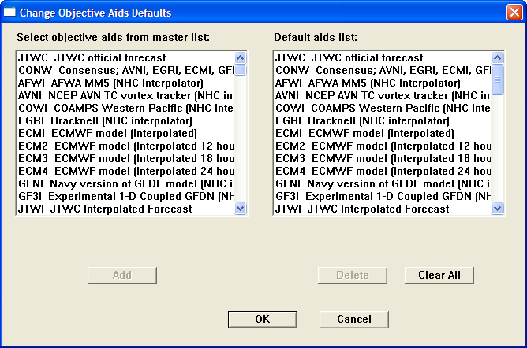
Task: Click the master list scrollbar thumb
Action: [241, 70]
